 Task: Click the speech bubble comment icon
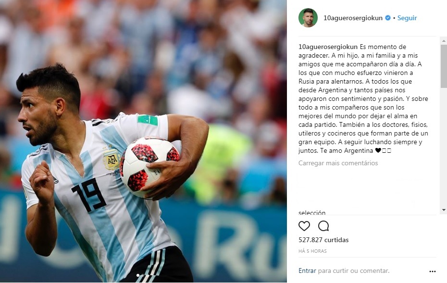point(323,226)
